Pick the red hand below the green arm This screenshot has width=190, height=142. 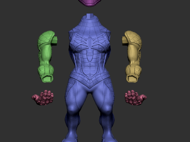pos(43,97)
